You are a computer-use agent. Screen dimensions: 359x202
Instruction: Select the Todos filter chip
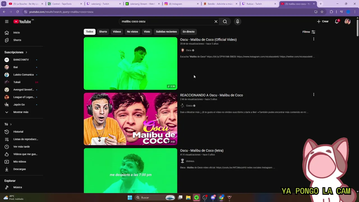89,32
